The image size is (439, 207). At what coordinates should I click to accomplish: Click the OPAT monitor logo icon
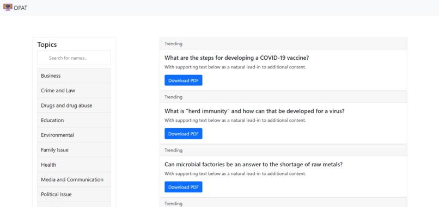point(8,7)
